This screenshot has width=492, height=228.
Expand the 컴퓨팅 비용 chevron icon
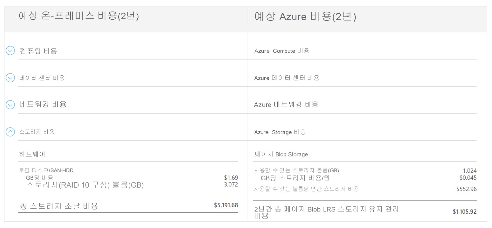(10, 51)
